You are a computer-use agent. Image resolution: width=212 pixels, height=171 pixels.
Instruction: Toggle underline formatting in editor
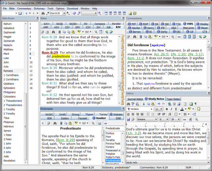tap(176, 109)
